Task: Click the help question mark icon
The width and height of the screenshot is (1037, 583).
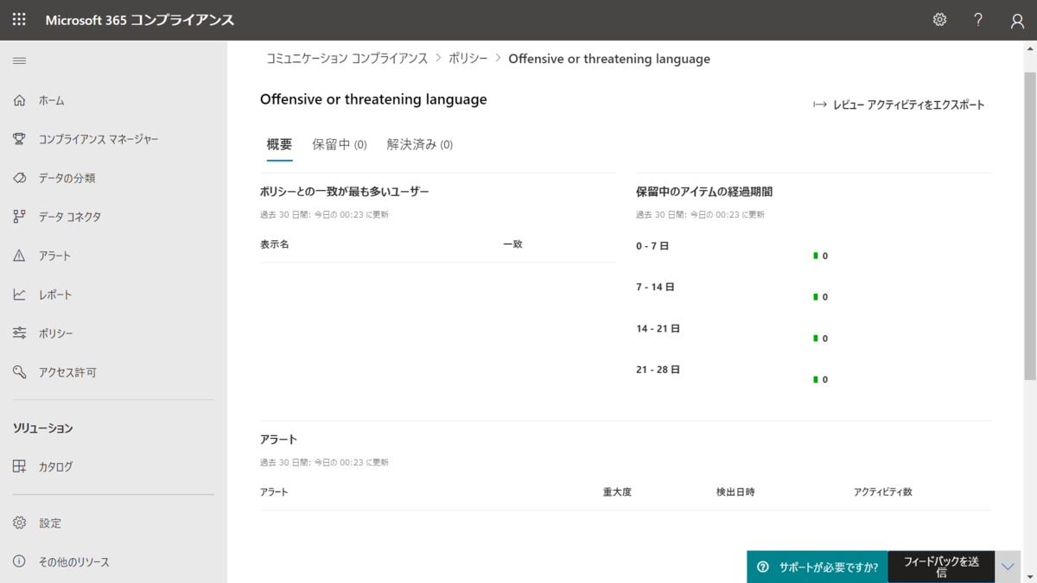Action: (x=978, y=19)
